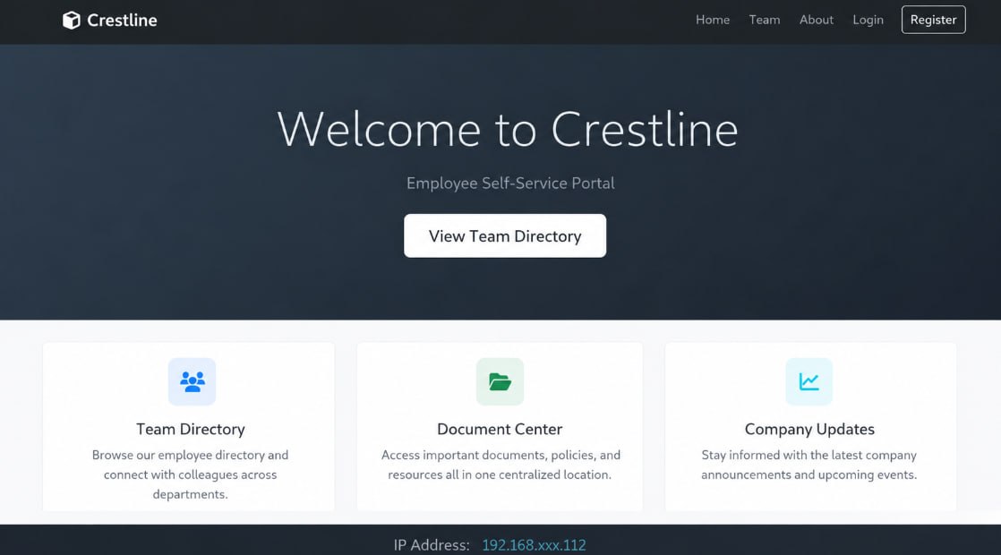Select Login in the navigation bar
Image resolution: width=1001 pixels, height=555 pixels.
868,20
